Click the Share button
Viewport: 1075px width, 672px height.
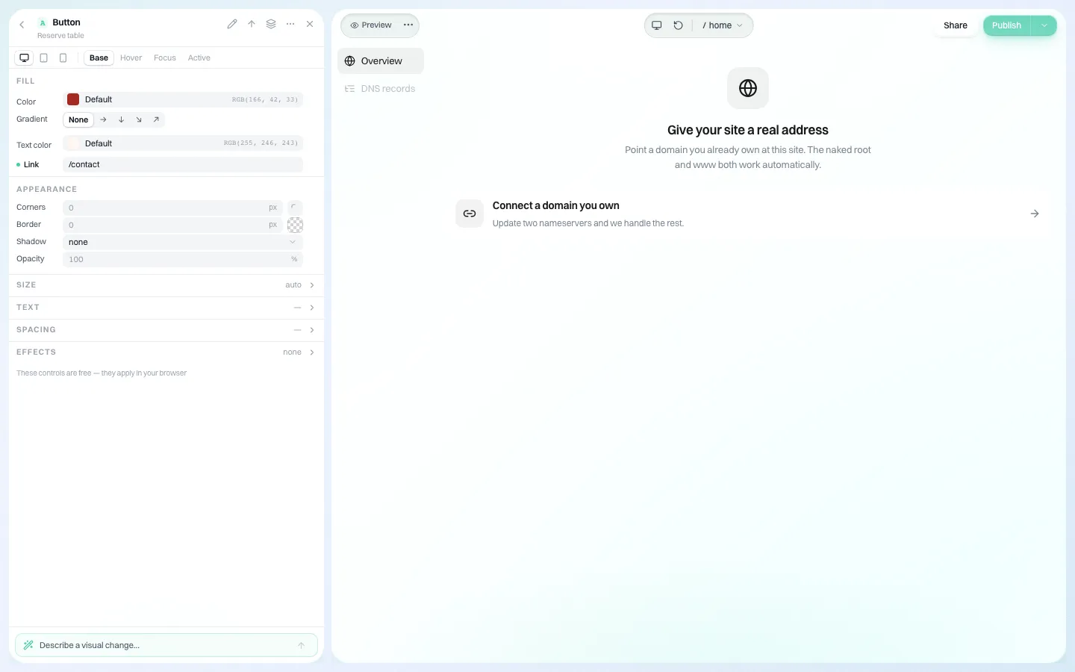tap(955, 25)
